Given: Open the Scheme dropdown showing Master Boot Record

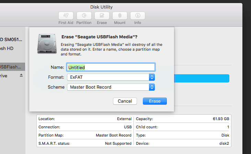Looking at the screenshot, I should (111, 87).
